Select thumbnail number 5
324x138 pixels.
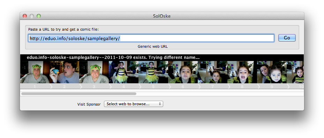(153, 72)
